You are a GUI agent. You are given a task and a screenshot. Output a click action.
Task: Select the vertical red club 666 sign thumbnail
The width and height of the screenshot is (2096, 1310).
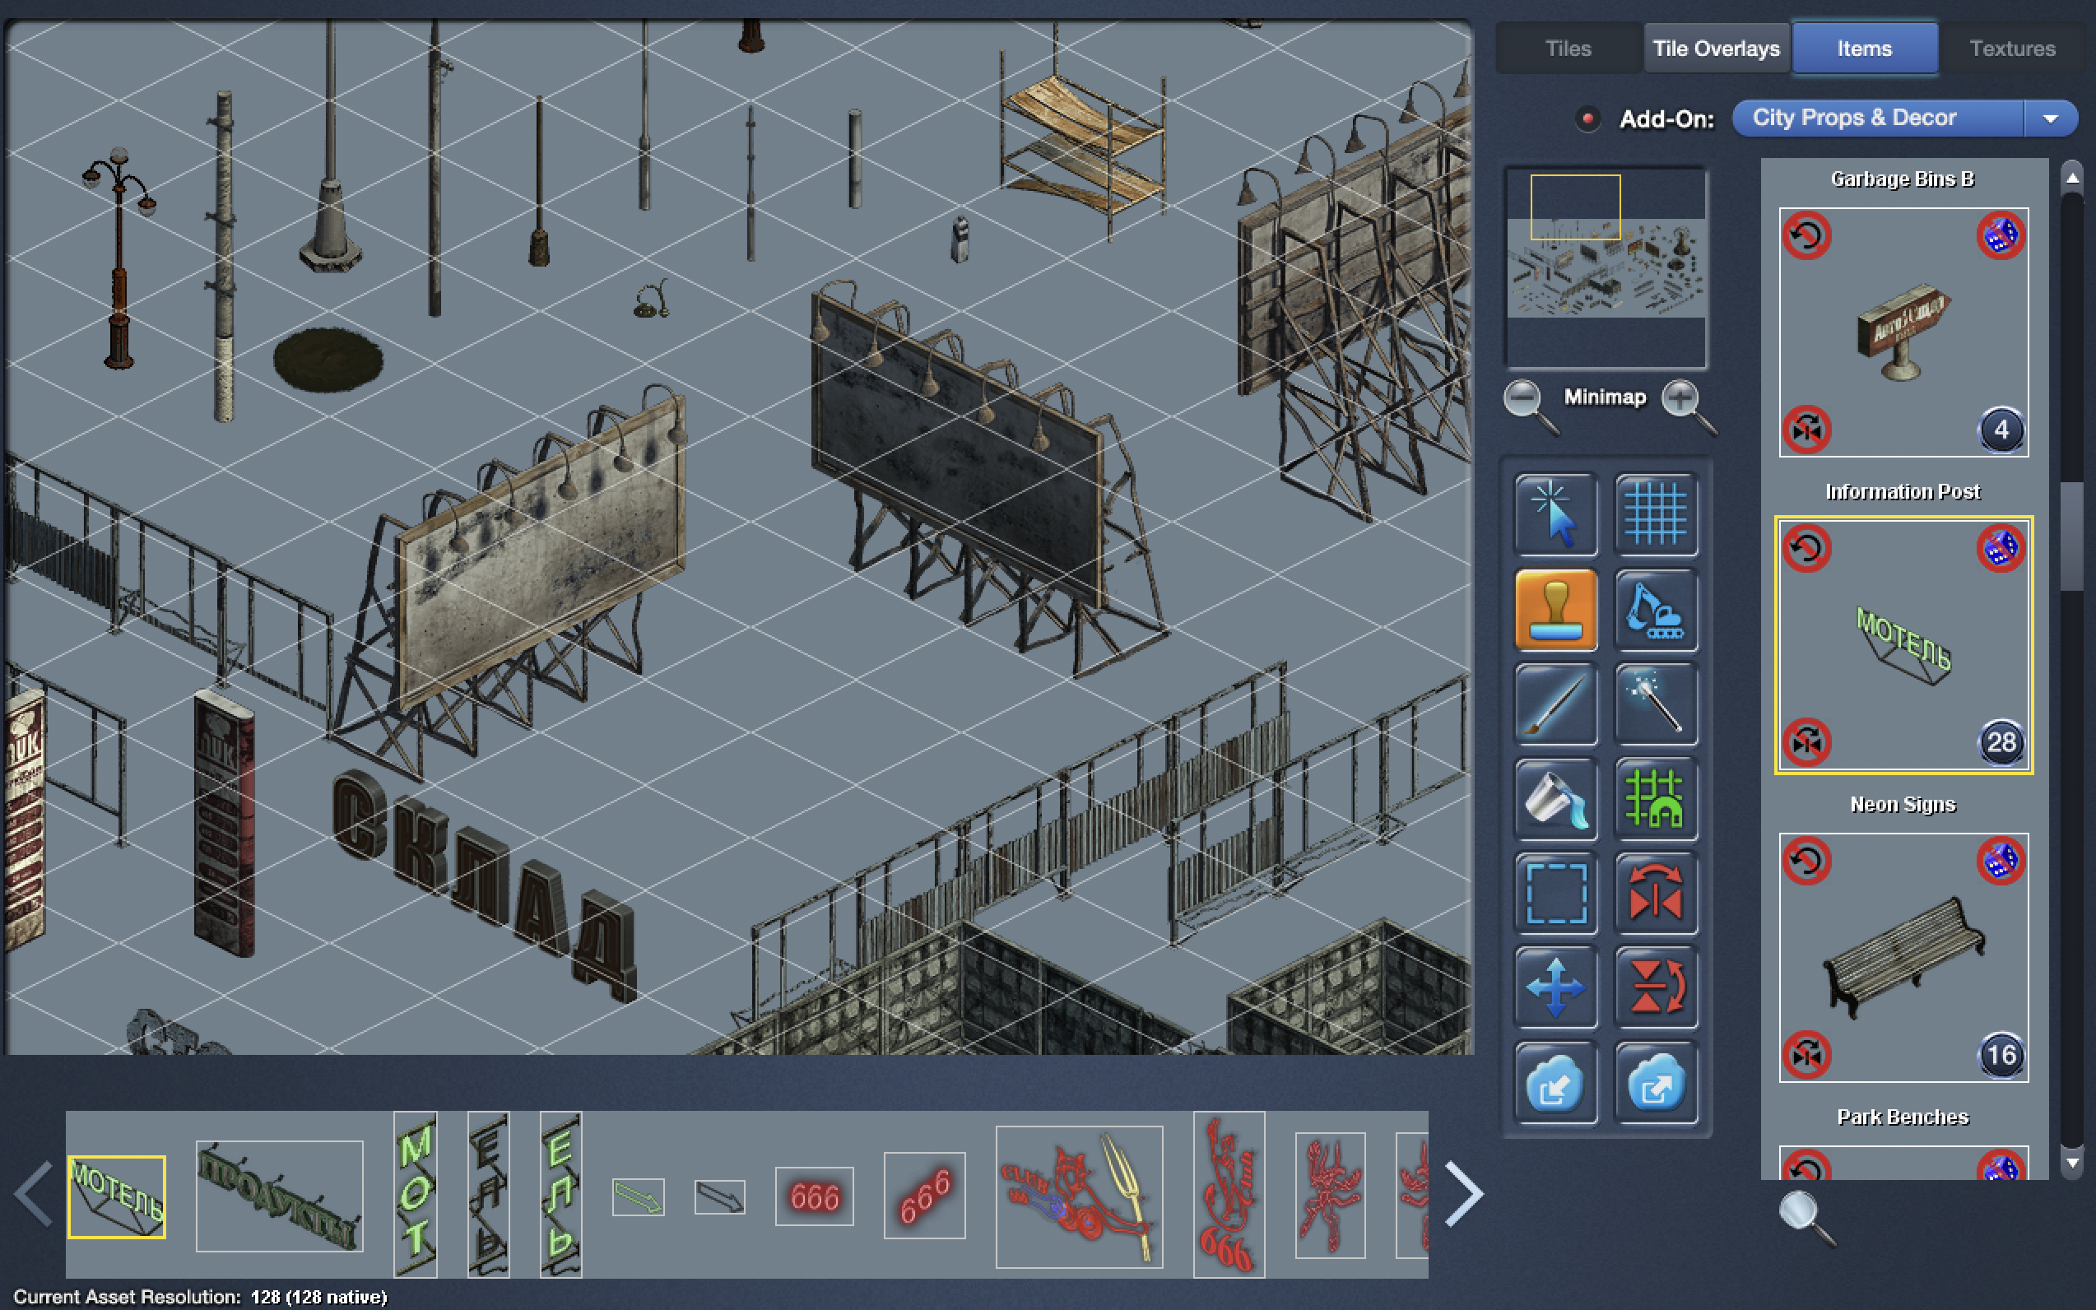tap(1229, 1194)
